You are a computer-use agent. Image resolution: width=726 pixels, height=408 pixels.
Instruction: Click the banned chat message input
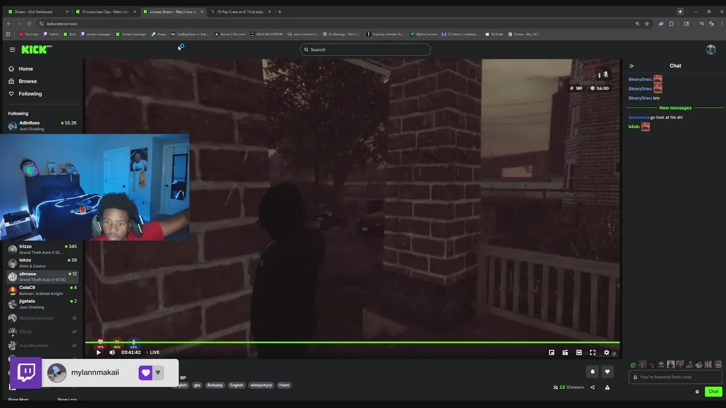click(x=675, y=377)
